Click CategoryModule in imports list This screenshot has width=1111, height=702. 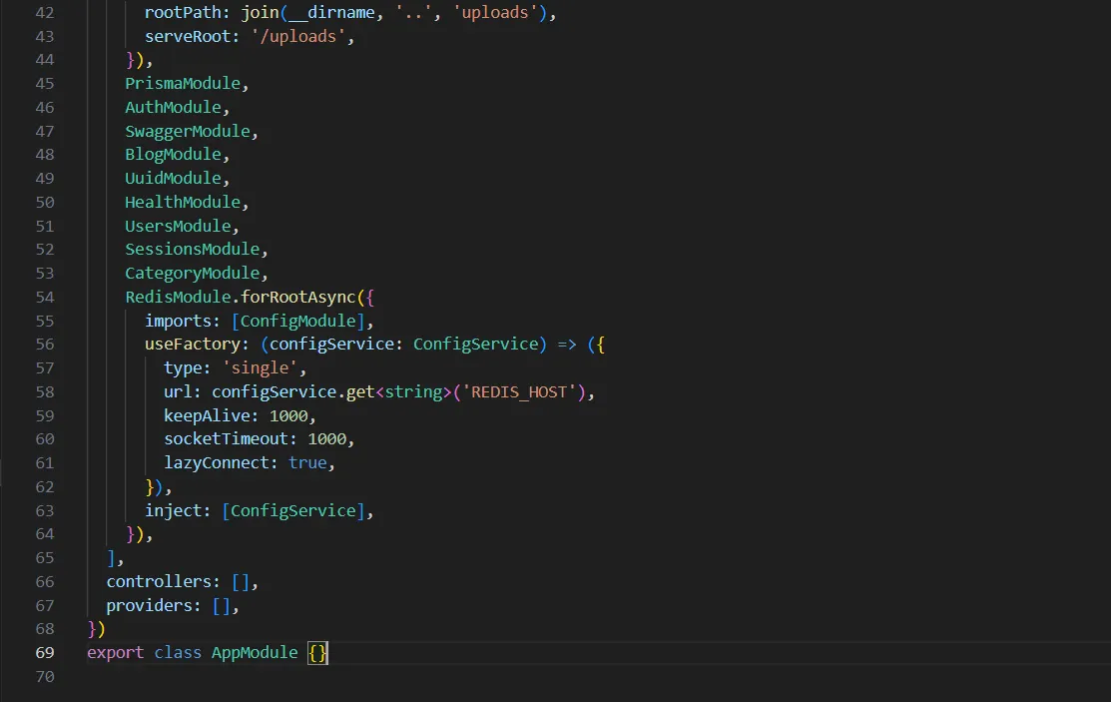tap(192, 273)
